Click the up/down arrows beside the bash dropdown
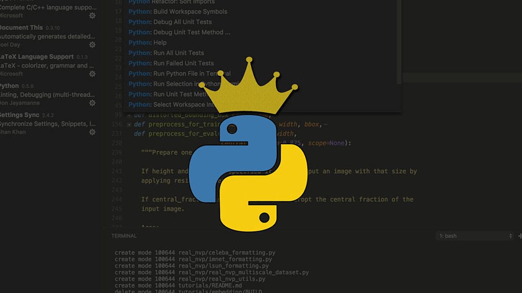 tap(510, 235)
